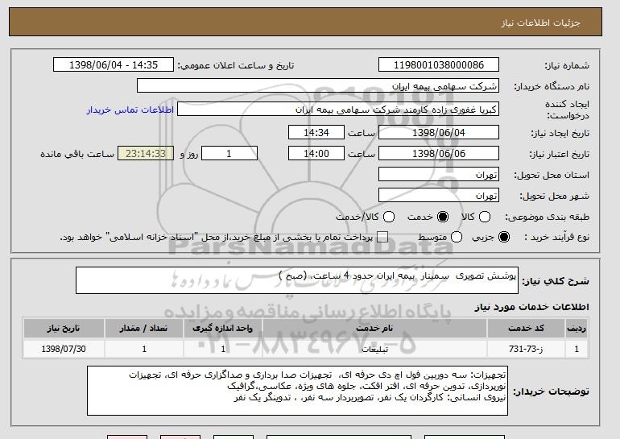Click the need date cell 1398/07/30
Screen dimensions: 620x439
tap(64, 349)
